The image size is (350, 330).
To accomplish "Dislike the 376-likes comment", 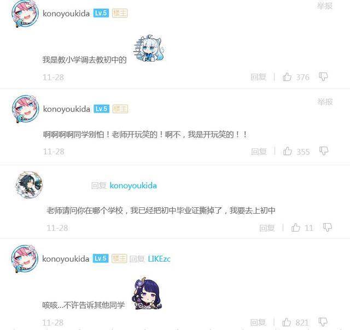I will (x=323, y=77).
